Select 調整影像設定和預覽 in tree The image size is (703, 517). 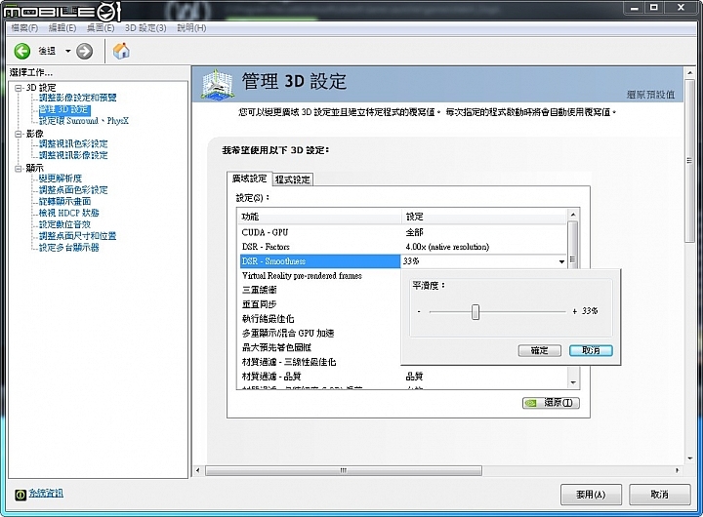click(77, 98)
